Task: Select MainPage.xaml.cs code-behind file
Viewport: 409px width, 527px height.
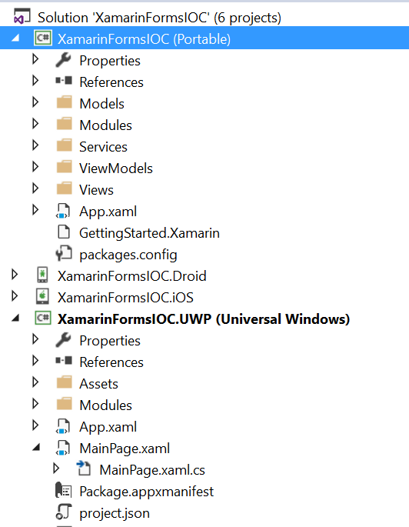Action: pos(152,470)
